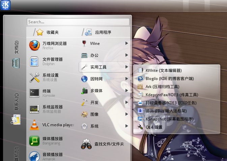Open the KDE launcher icon in the panel
This screenshot has height=161, width=227.
[x=5, y=5]
